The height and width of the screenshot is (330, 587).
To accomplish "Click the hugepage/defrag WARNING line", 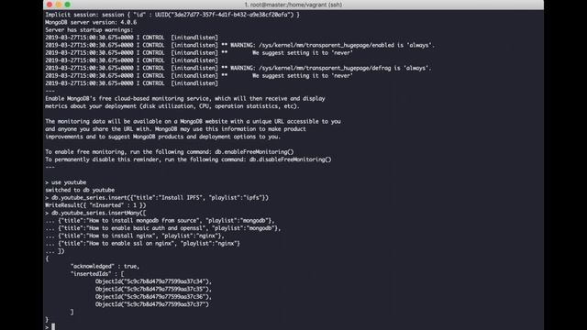I will click(238, 68).
